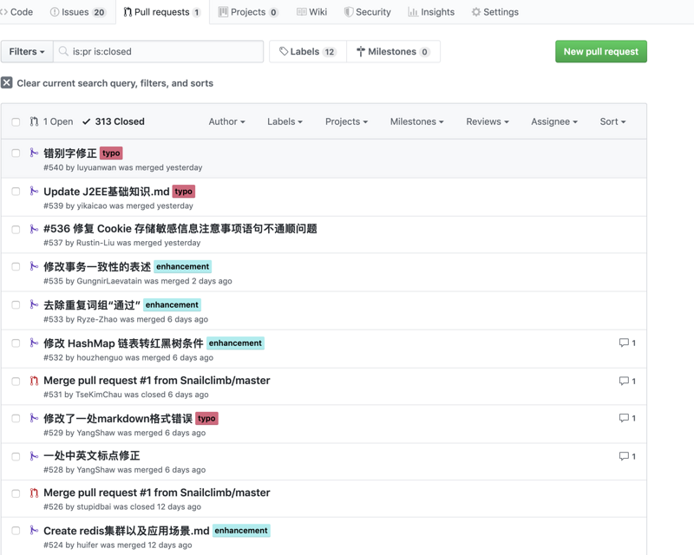Click the enhancement label on Create redis PR
The width and height of the screenshot is (694, 555).
(x=241, y=530)
